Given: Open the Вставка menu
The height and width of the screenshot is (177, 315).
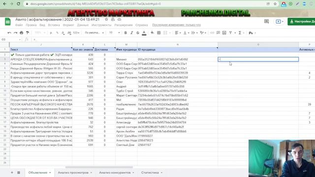Looking at the screenshot, I should (54, 25).
